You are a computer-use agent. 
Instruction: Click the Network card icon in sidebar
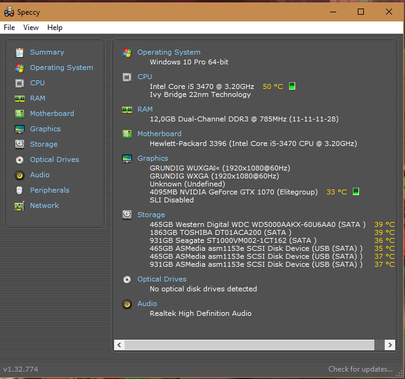tap(20, 206)
